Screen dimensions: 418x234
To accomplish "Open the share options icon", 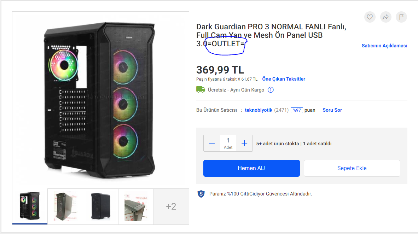I will 385,17.
